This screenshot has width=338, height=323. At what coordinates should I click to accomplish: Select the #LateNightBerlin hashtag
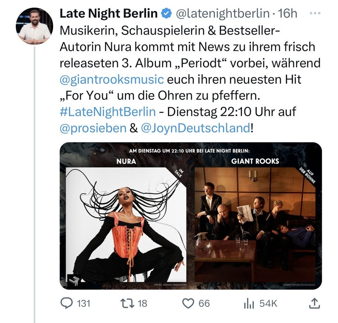pyautogui.click(x=108, y=112)
